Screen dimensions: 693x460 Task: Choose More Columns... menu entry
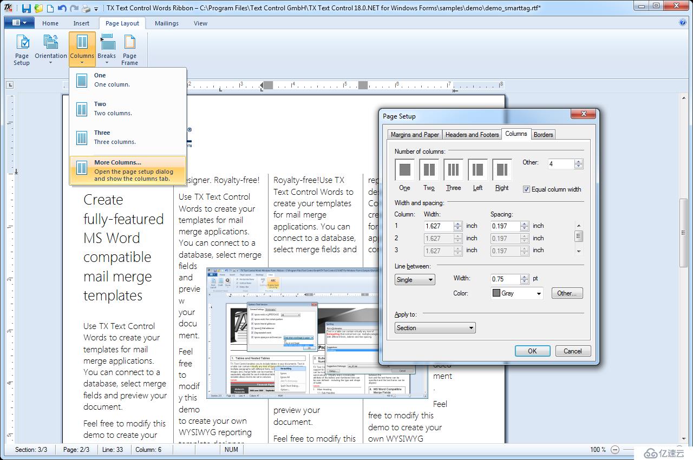[x=128, y=170]
